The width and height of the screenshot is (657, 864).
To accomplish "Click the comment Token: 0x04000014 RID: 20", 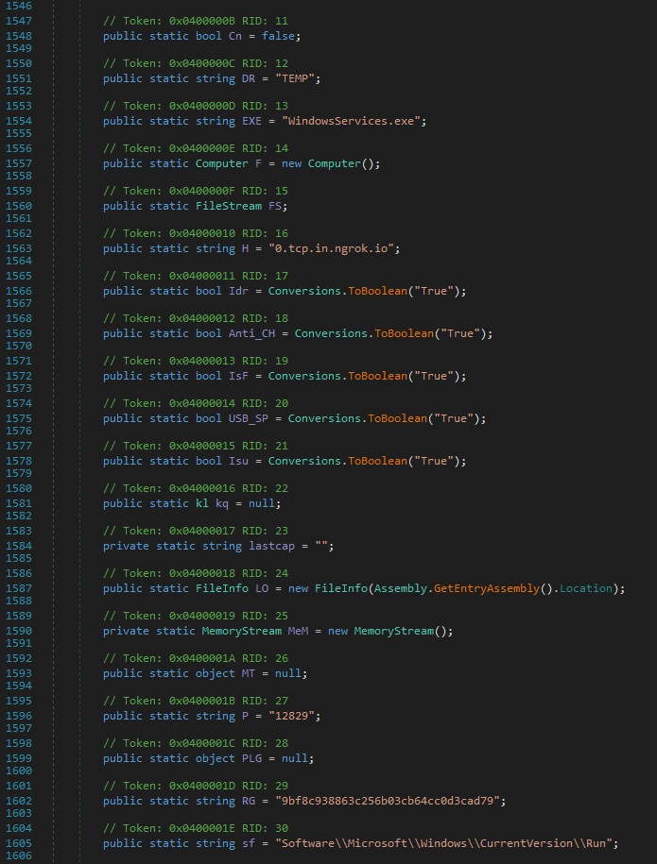I will tap(196, 403).
